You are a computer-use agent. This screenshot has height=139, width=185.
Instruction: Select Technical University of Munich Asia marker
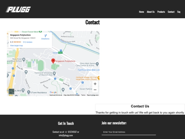click(54, 74)
